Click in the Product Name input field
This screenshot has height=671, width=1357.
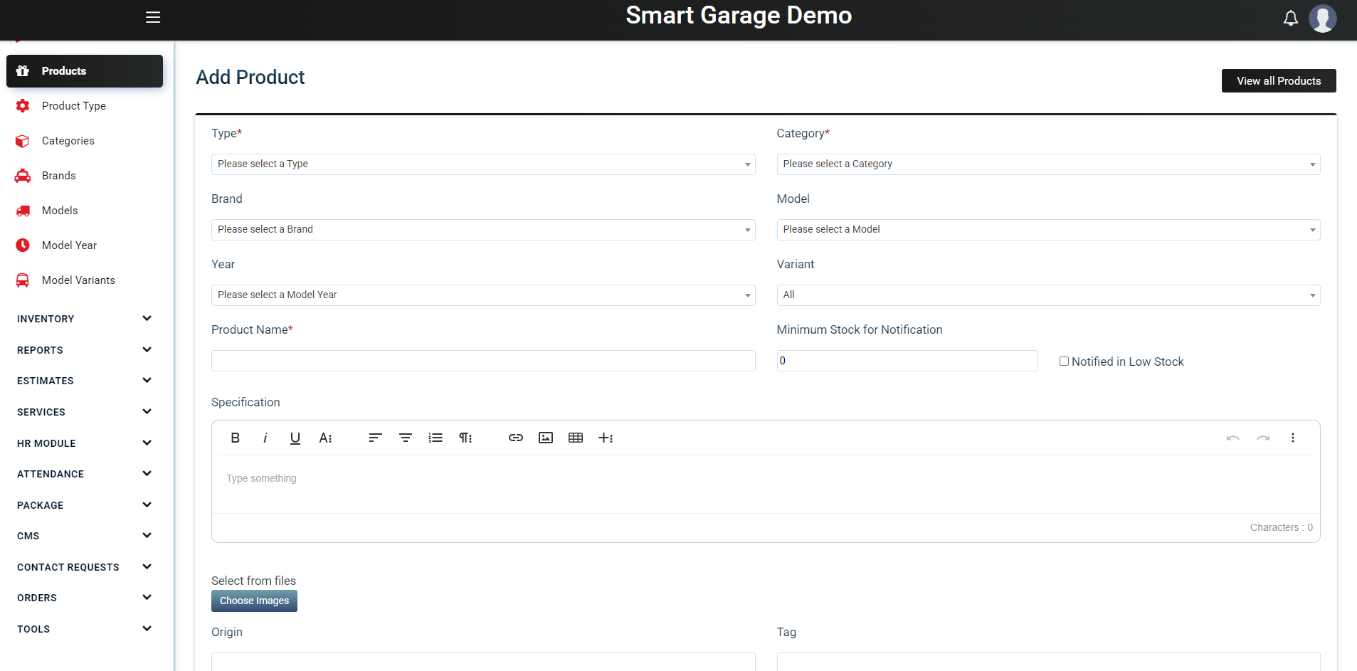[x=482, y=360]
